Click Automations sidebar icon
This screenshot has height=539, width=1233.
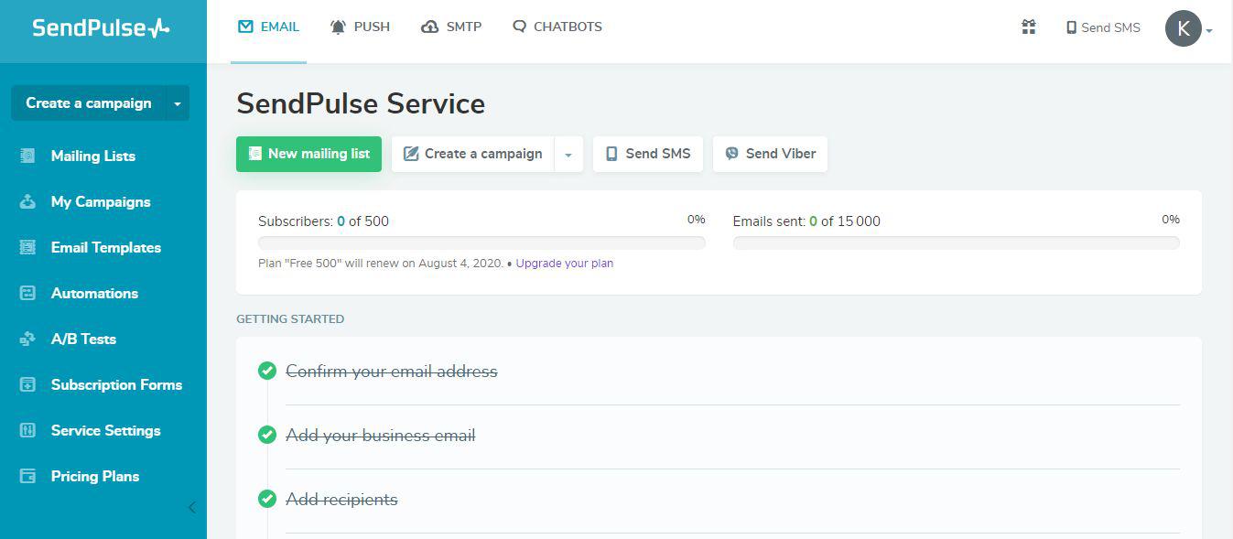click(27, 293)
